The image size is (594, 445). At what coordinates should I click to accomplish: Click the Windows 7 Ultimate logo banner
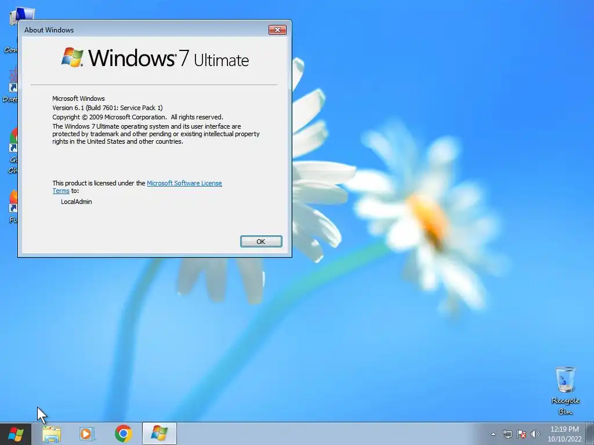(155, 58)
